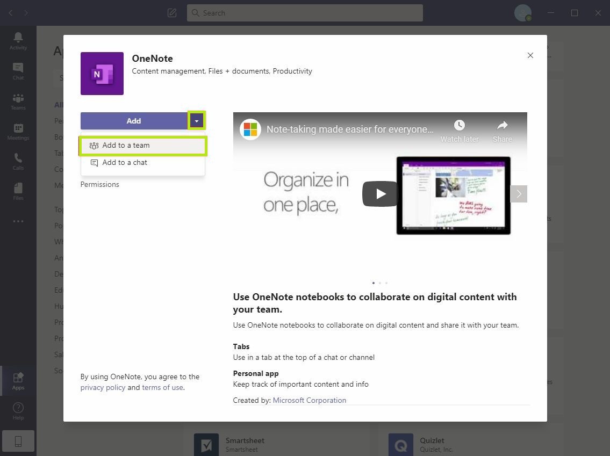Show more apps ellipsis in sidebar

18,221
